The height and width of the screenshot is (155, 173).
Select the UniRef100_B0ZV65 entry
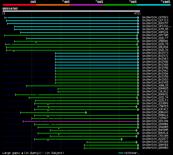pyautogui.click(x=155, y=83)
